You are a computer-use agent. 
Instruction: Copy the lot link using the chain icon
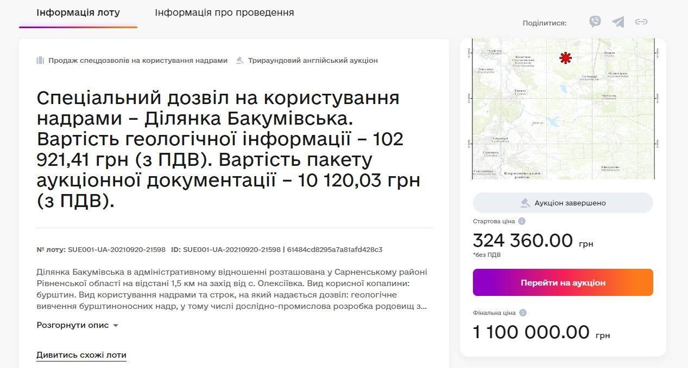642,22
